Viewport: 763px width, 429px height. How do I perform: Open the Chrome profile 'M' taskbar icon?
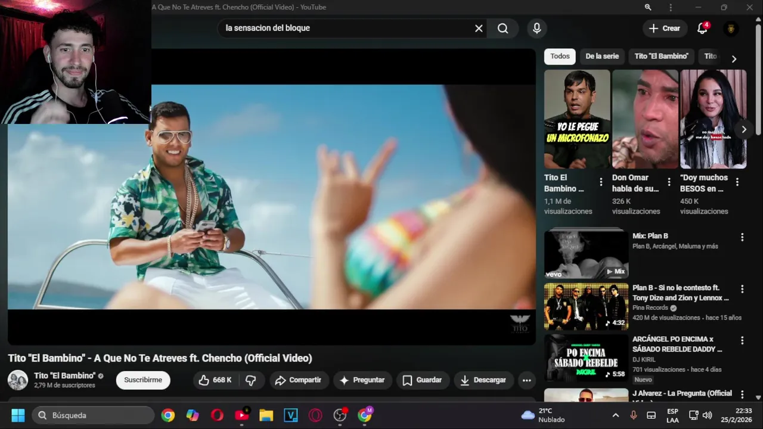[x=365, y=415]
